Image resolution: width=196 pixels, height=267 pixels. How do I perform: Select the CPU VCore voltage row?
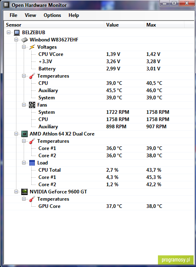(x=99, y=54)
